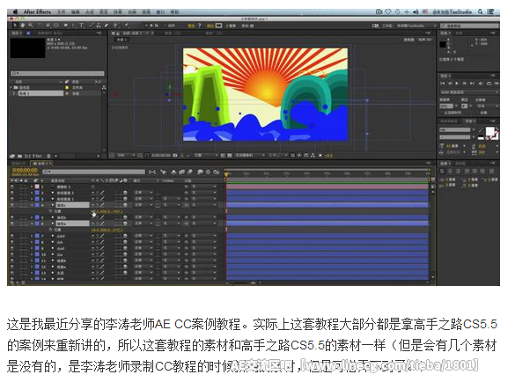Hide layer 2 with its eye icon
The image size is (515, 382).
[x=12, y=193]
